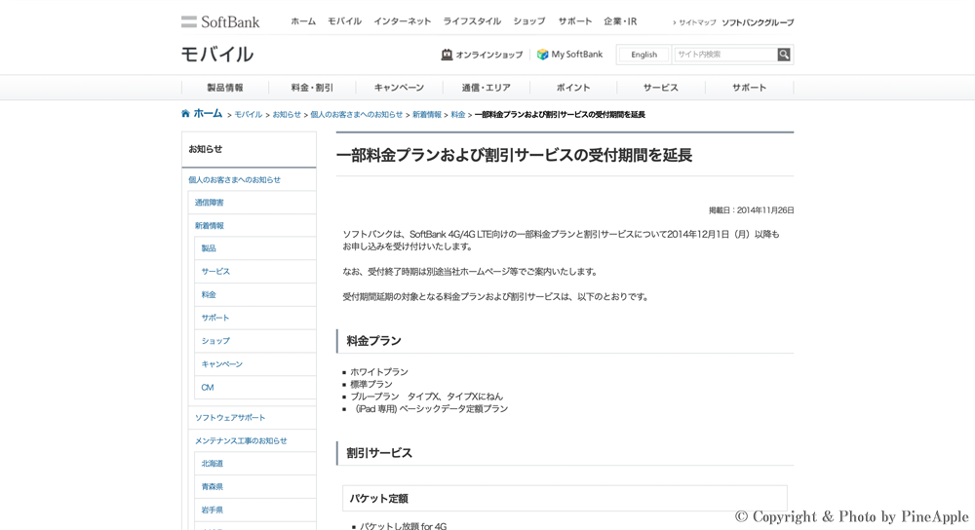
Task: Click the home icon in breadcrumb
Action: [x=186, y=114]
